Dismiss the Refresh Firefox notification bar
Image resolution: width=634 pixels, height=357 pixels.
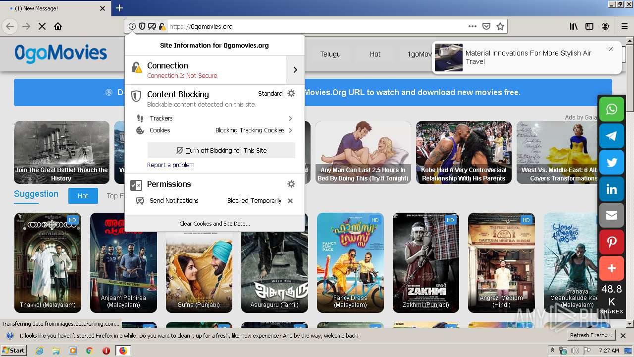pyautogui.click(x=623, y=336)
